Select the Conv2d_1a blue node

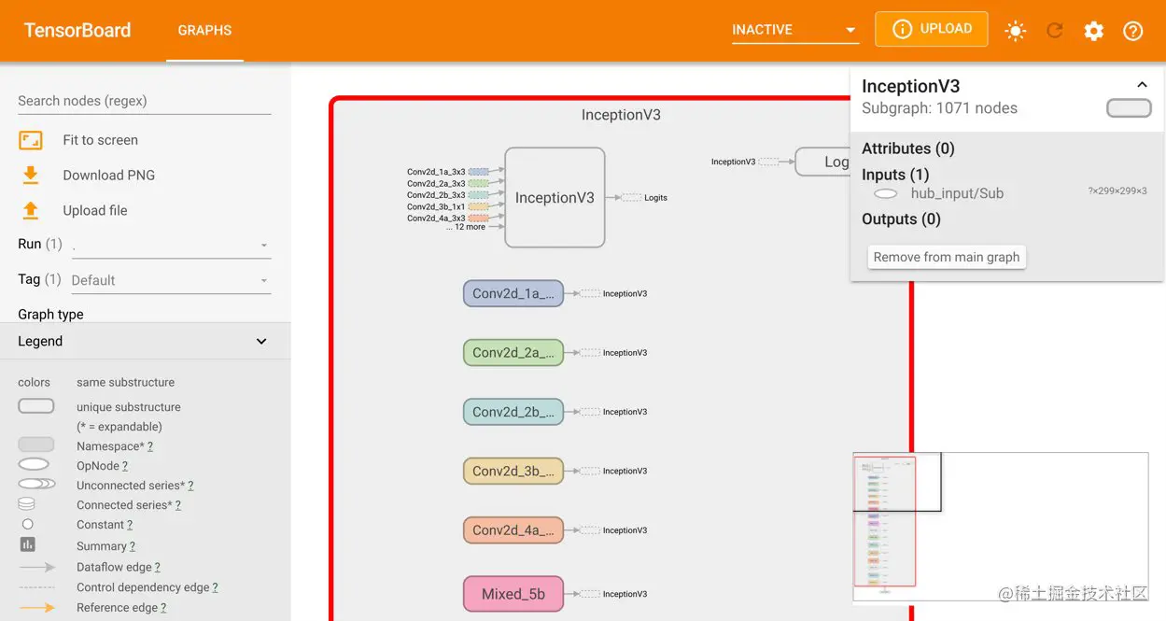point(513,293)
